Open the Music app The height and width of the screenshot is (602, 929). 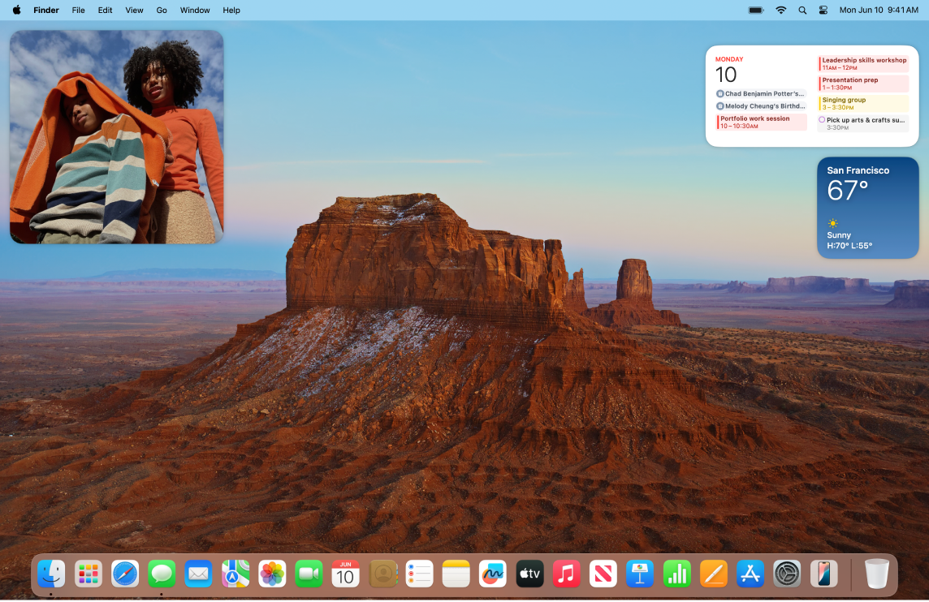(x=566, y=574)
